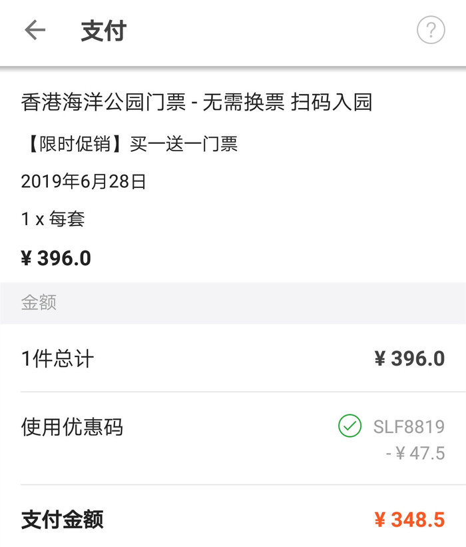
Task: Tap the 支付 page title
Action: click(x=103, y=31)
